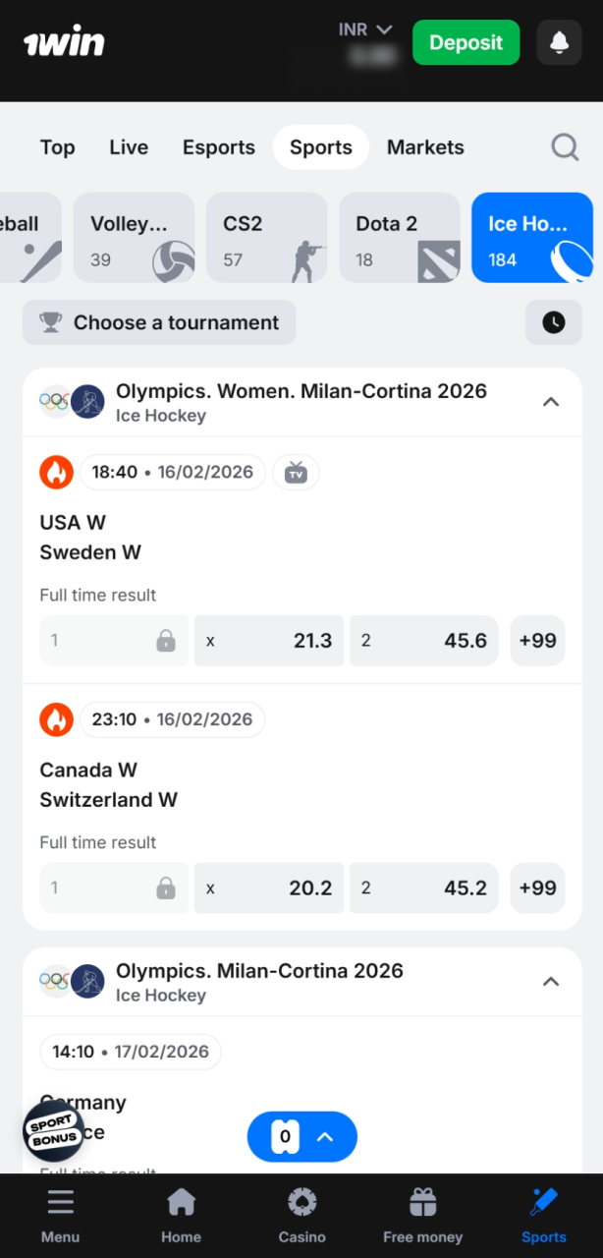Click the TV broadcast icon for USA W match
Image resolution: width=603 pixels, height=1258 pixels.
(296, 472)
